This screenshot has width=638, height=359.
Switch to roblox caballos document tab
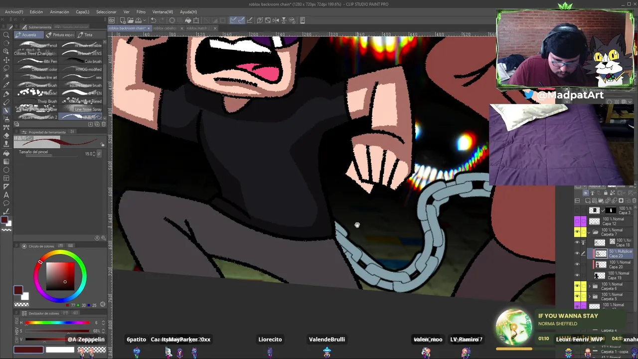point(165,28)
